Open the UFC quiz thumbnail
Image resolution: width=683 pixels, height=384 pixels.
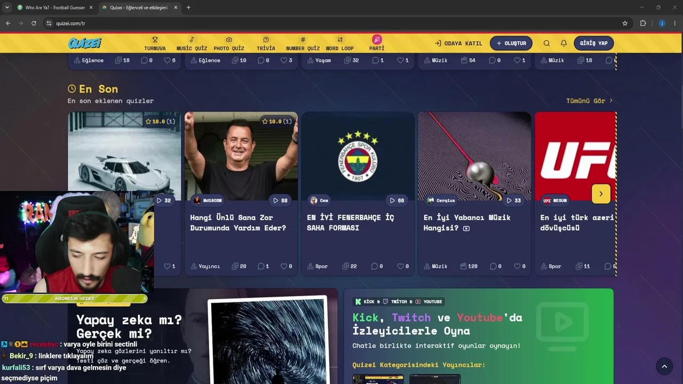576,156
